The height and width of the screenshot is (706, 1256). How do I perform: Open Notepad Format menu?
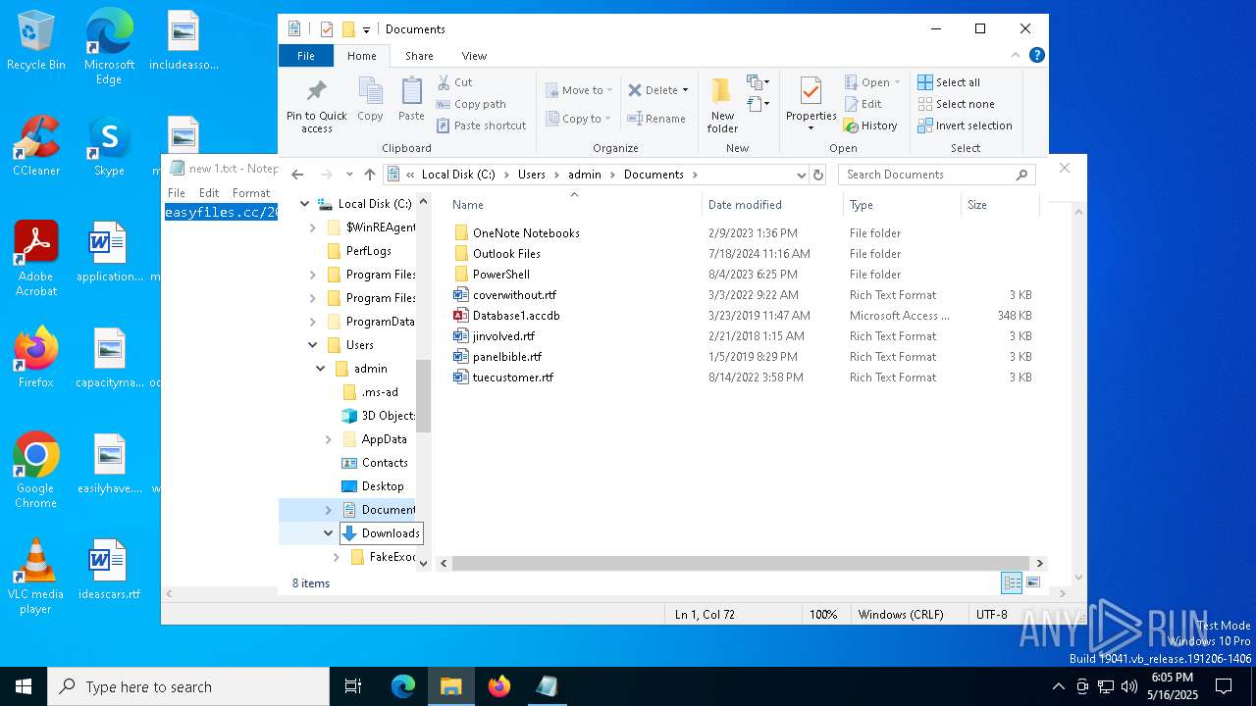251,193
